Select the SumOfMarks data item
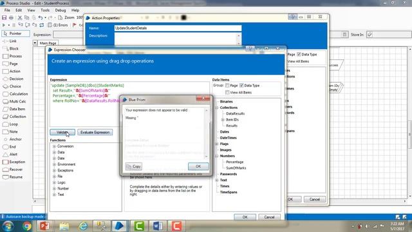 pyautogui.click(x=236, y=168)
